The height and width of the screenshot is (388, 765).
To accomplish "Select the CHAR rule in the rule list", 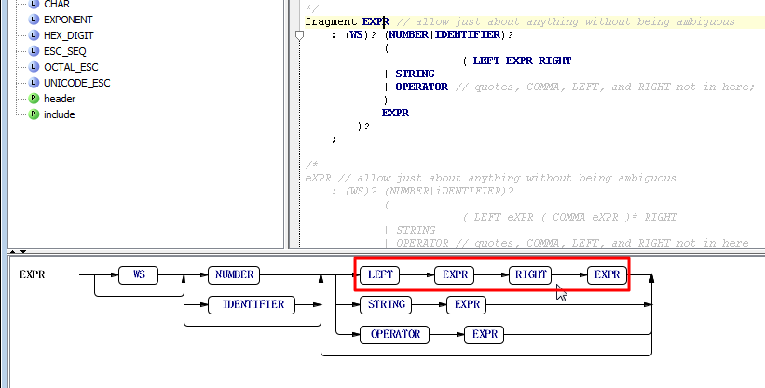I will [57, 5].
